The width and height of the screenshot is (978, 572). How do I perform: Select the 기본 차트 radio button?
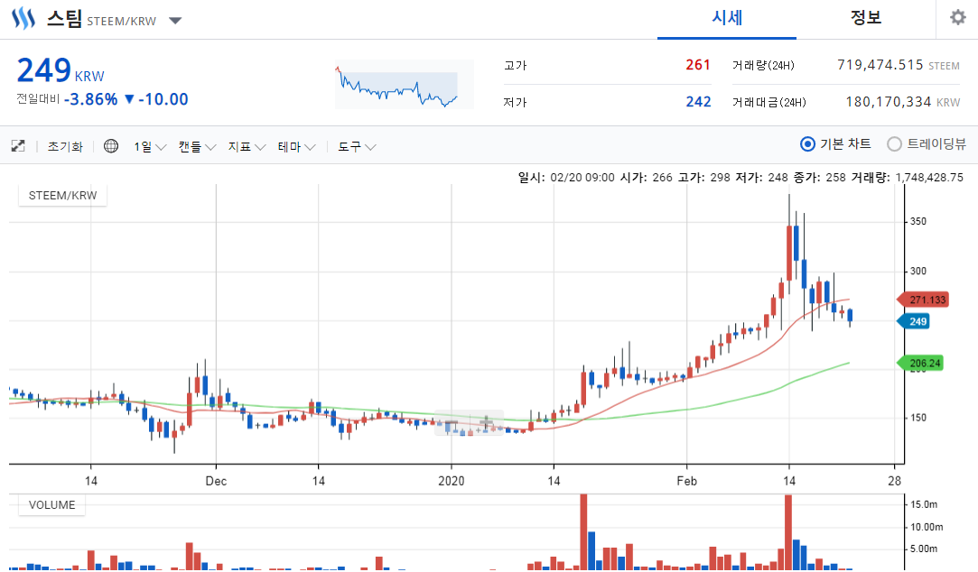(x=807, y=144)
